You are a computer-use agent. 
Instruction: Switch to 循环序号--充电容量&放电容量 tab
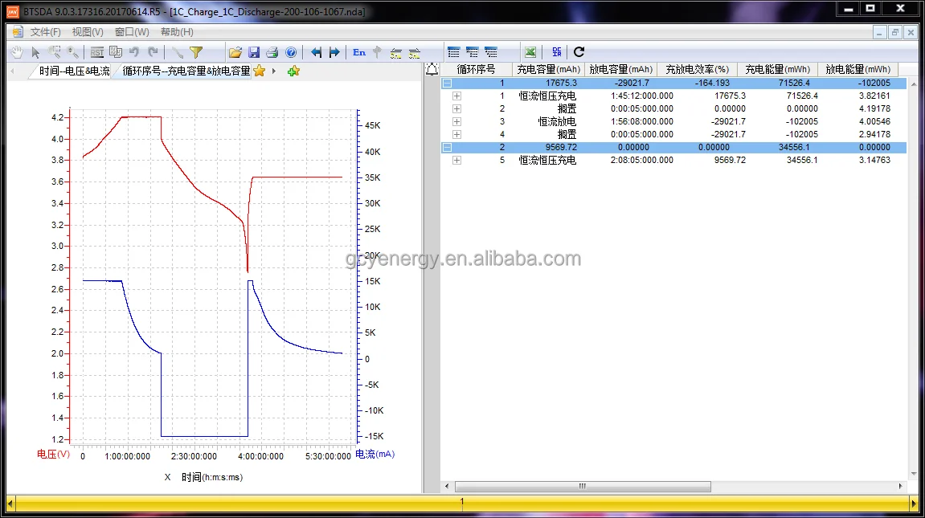pos(186,71)
